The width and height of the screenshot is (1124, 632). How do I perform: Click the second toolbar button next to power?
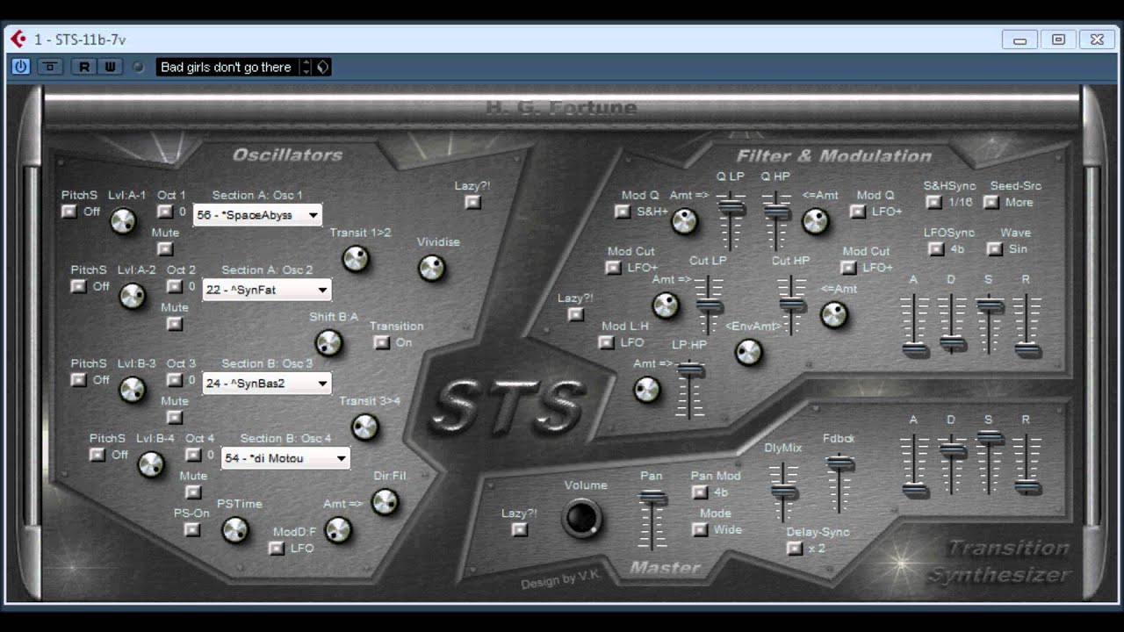[x=50, y=67]
